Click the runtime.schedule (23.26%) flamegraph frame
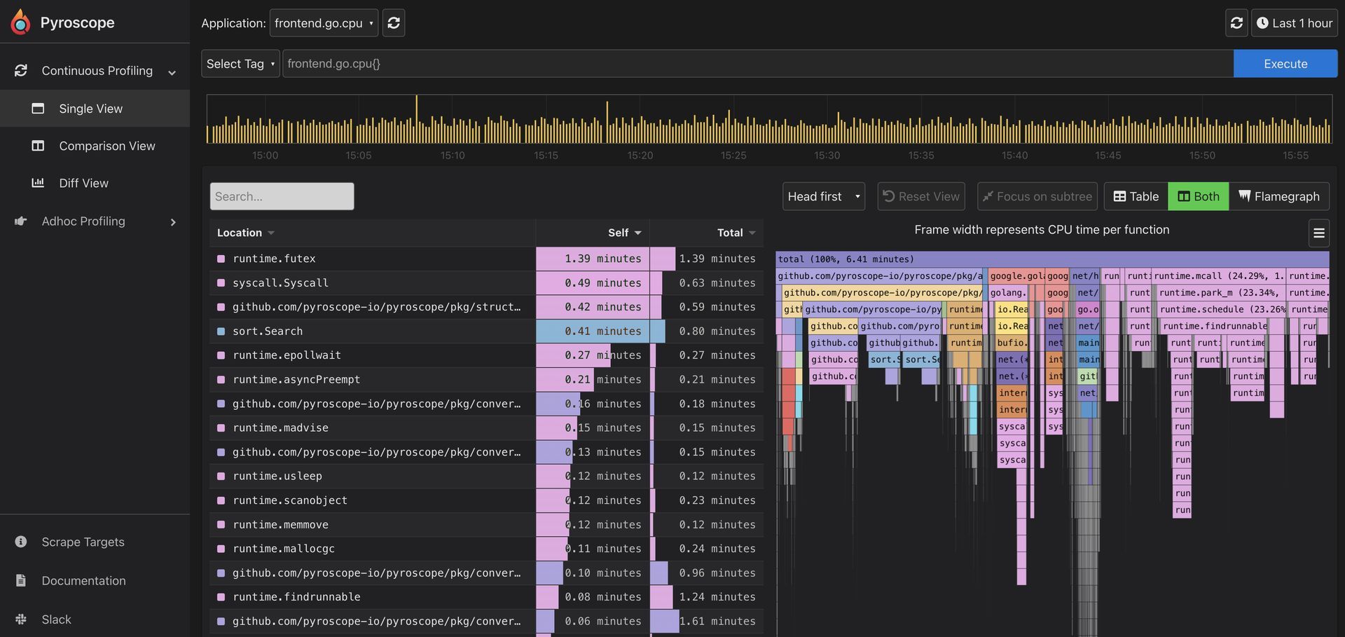Image resolution: width=1345 pixels, height=637 pixels. point(1222,310)
